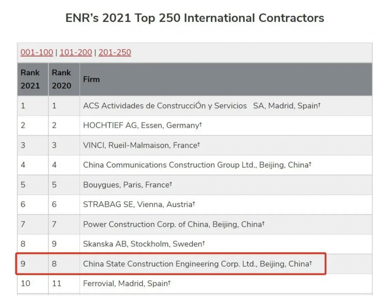Select the 2020 rank 9 cell for Skanska
The width and height of the screenshot is (384, 306).
pos(64,244)
